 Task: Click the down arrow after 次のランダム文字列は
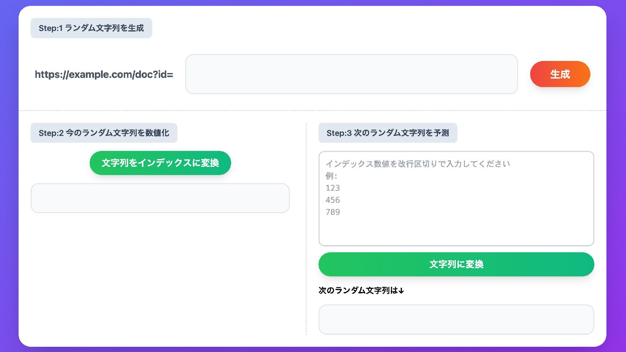point(401,291)
